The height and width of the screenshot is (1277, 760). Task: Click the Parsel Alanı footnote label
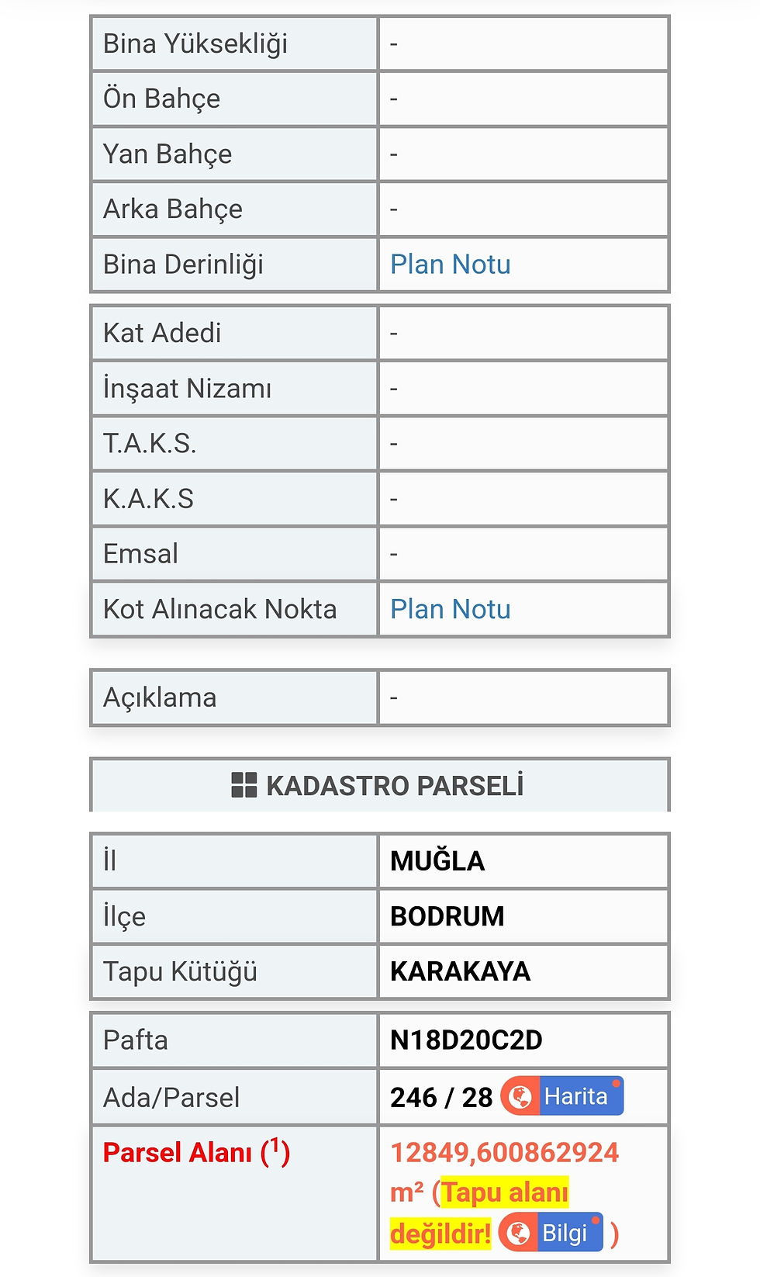[x=196, y=1152]
